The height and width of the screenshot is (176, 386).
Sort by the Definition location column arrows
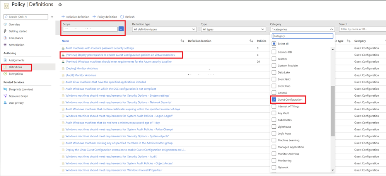pyautogui.click(x=251, y=41)
